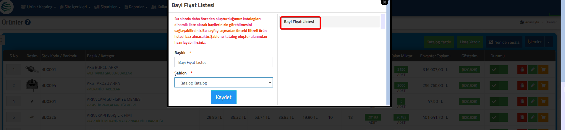Click the trash icon in row 4
This screenshot has height=130, width=565.
pos(522,101)
